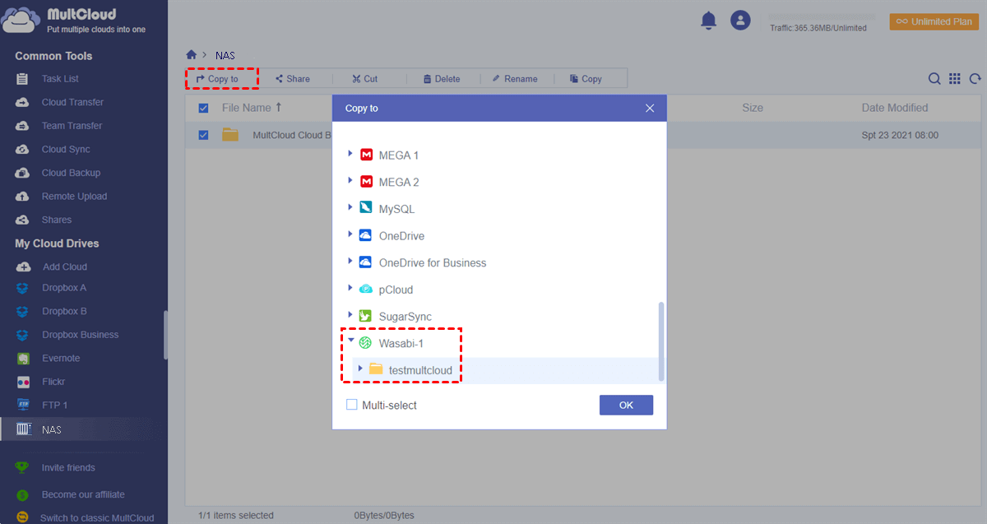
Task: Expand the MEGA 1 tree node
Action: coord(350,154)
